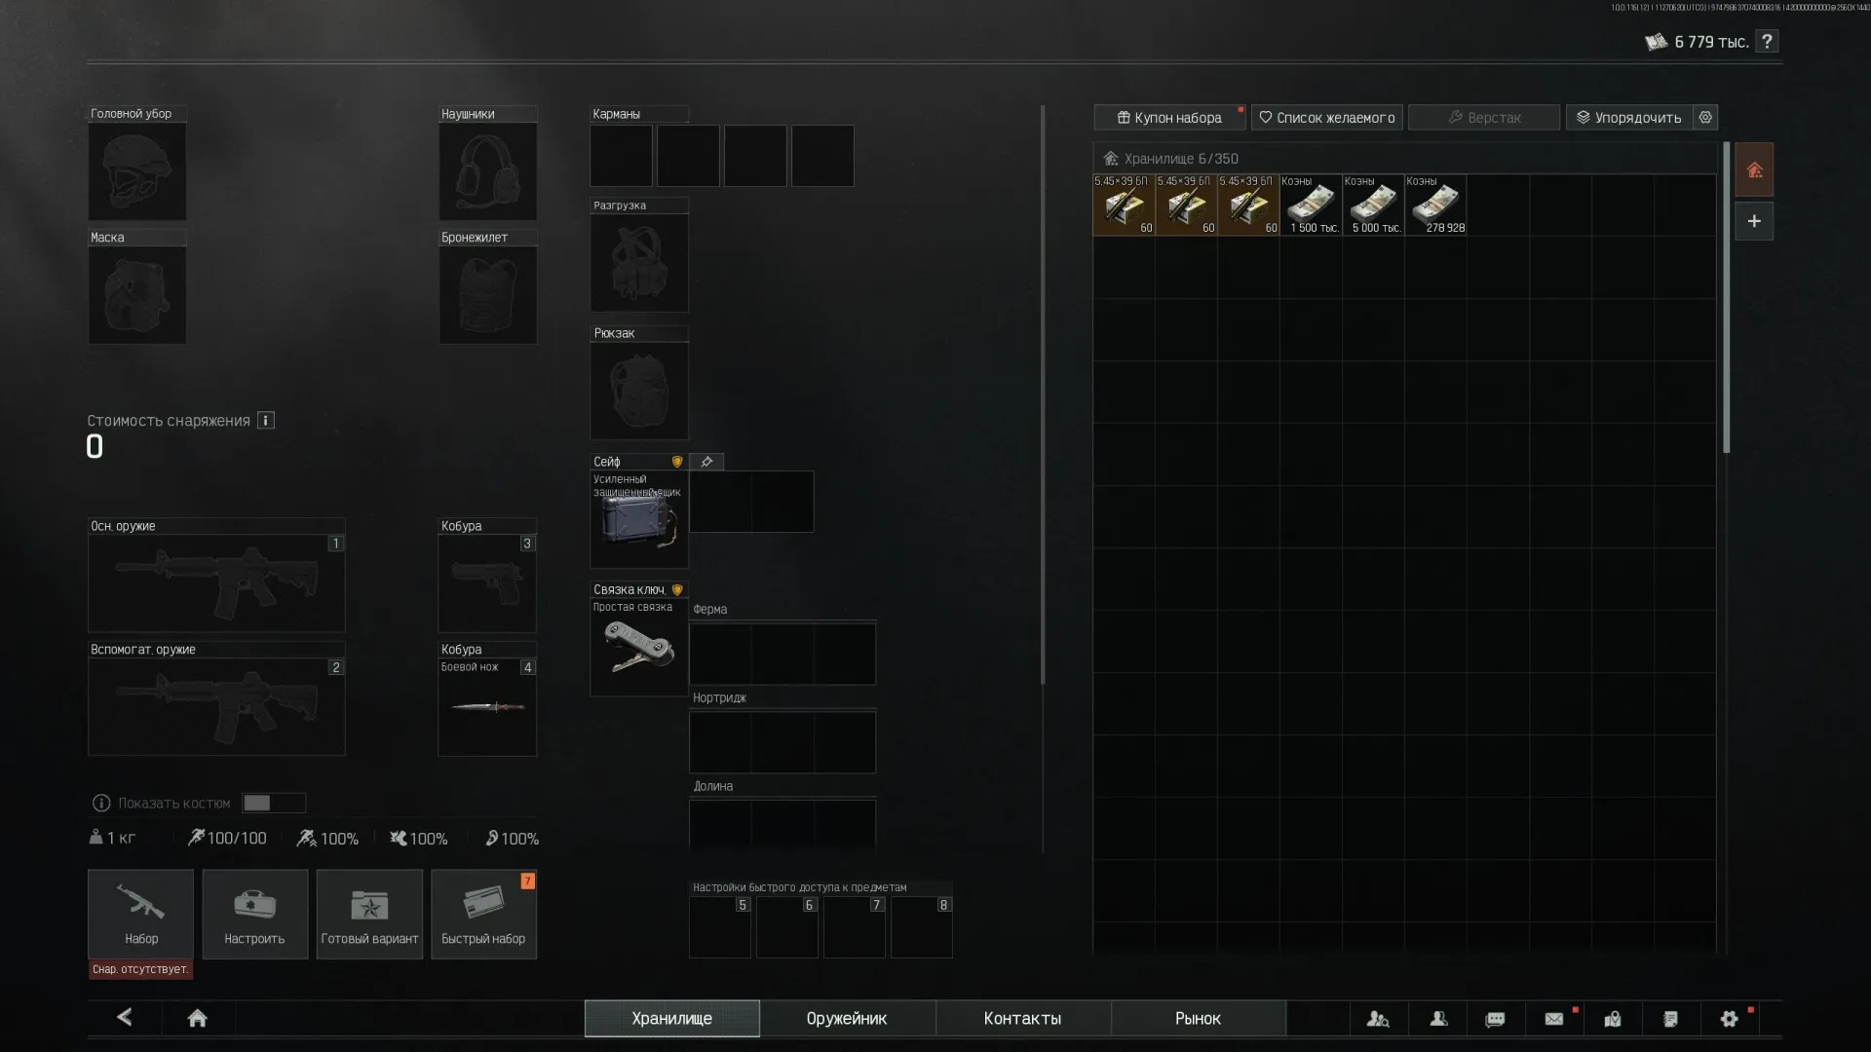Open the Список желаемого wishlist

1327,117
